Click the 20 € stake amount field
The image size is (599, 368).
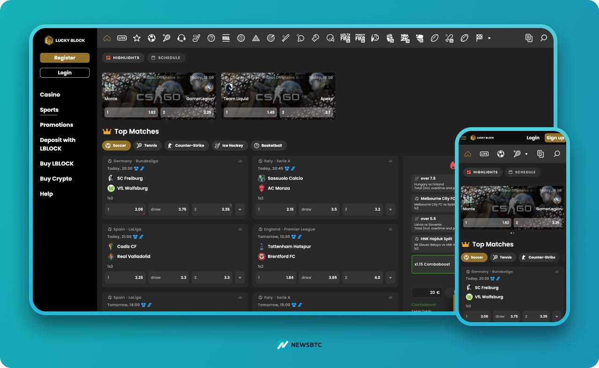[x=427, y=293]
